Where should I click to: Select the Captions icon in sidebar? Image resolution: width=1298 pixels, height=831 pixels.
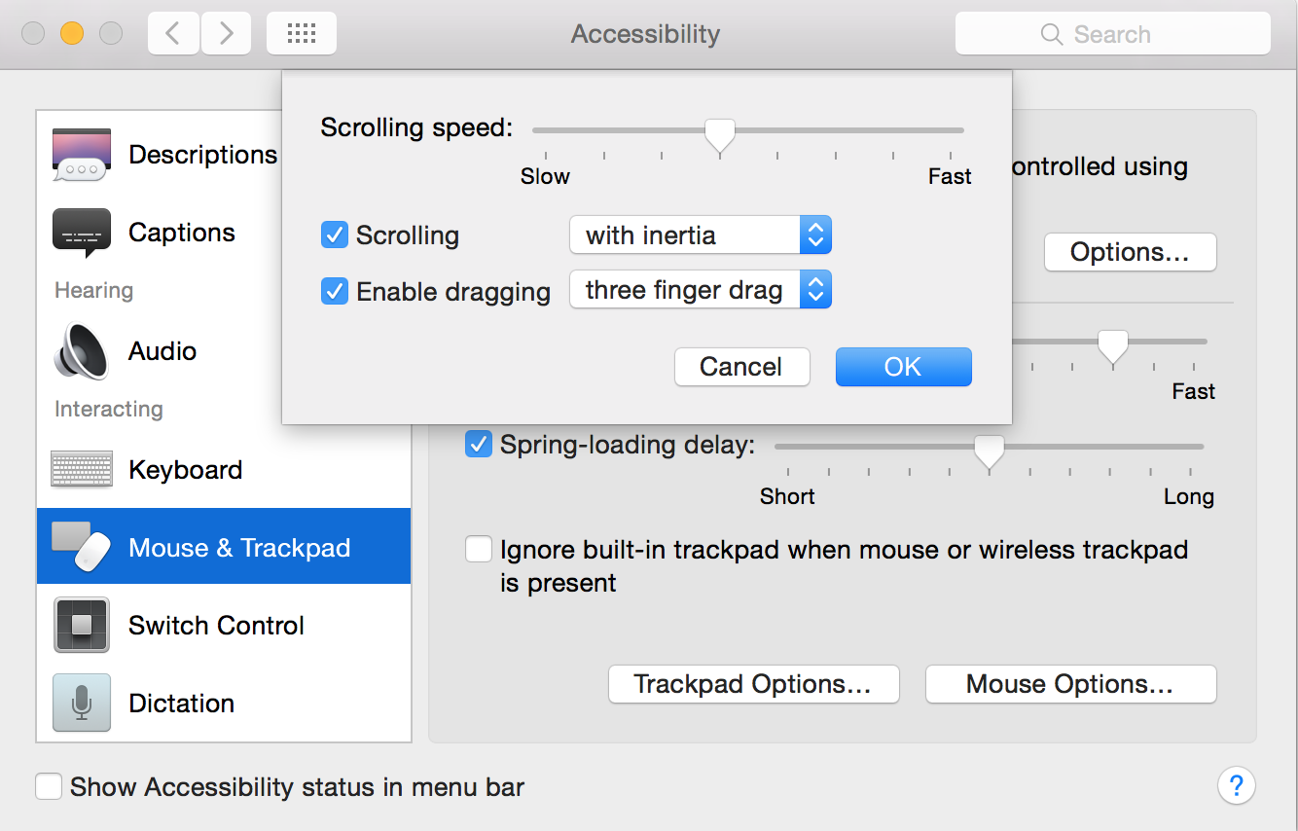click(x=81, y=233)
